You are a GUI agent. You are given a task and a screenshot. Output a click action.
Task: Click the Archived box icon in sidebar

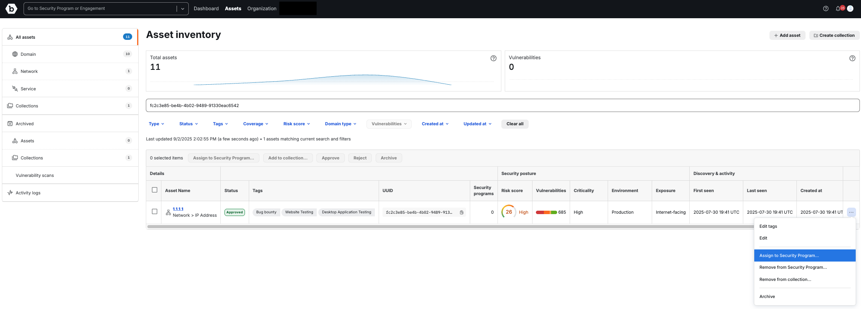(10, 124)
